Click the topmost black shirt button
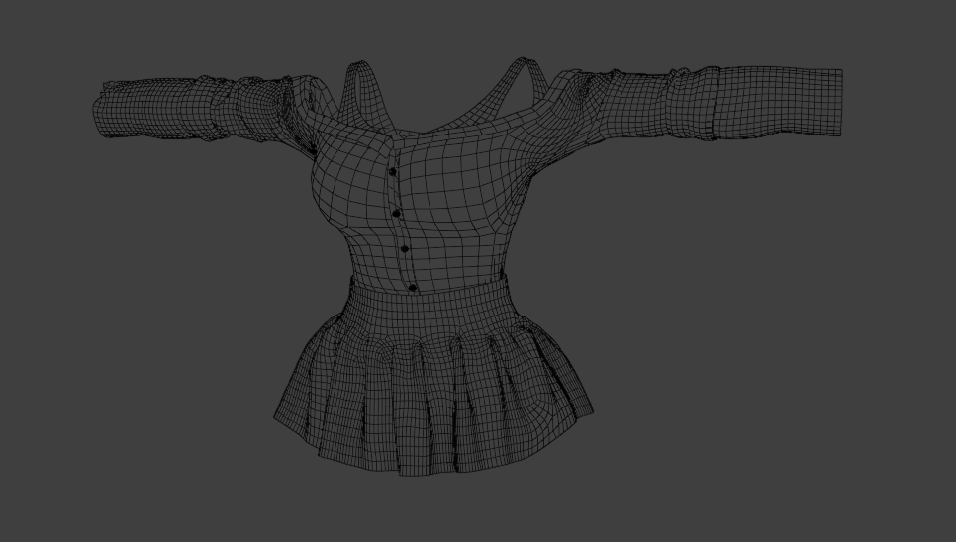 (x=392, y=172)
